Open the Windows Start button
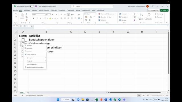 tap(58, 99)
